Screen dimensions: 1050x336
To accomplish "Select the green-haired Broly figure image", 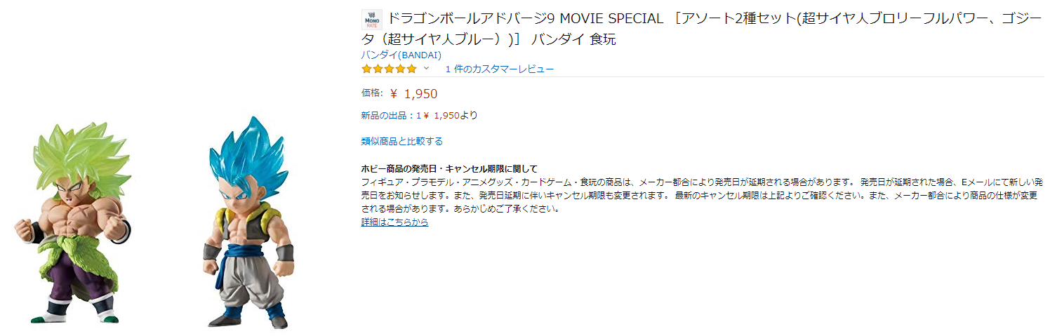I will coord(72,219).
